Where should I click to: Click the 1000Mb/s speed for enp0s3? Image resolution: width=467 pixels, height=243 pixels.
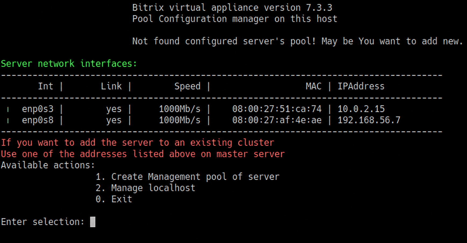coord(180,109)
